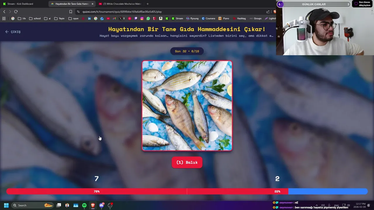Click the quiz title Hayatından Bir Tane Gıda Hammaddesini Çıkar!
The height and width of the screenshot is (210, 374).
point(187,29)
